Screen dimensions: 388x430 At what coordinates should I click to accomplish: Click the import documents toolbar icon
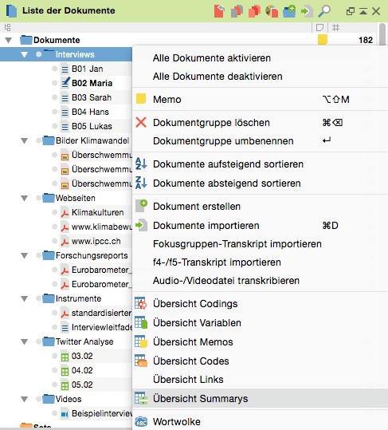pos(307,11)
